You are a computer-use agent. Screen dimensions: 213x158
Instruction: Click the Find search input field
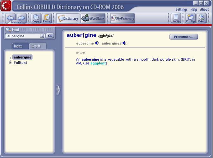tap(23, 36)
